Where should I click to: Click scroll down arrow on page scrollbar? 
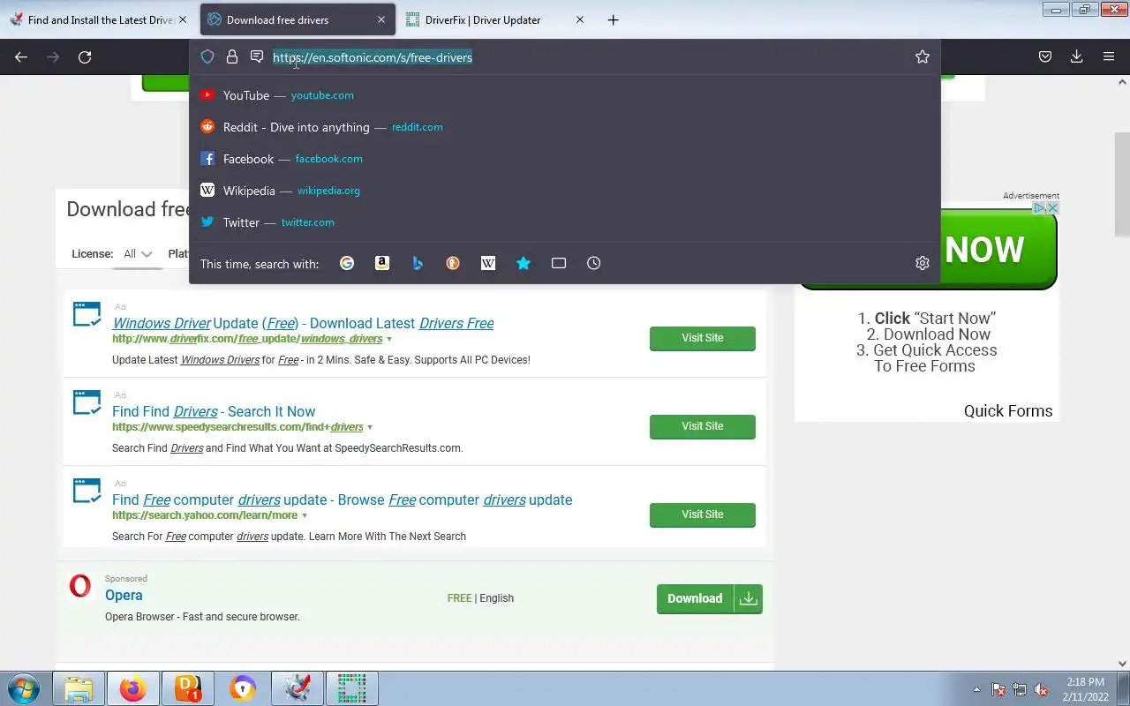1122,664
